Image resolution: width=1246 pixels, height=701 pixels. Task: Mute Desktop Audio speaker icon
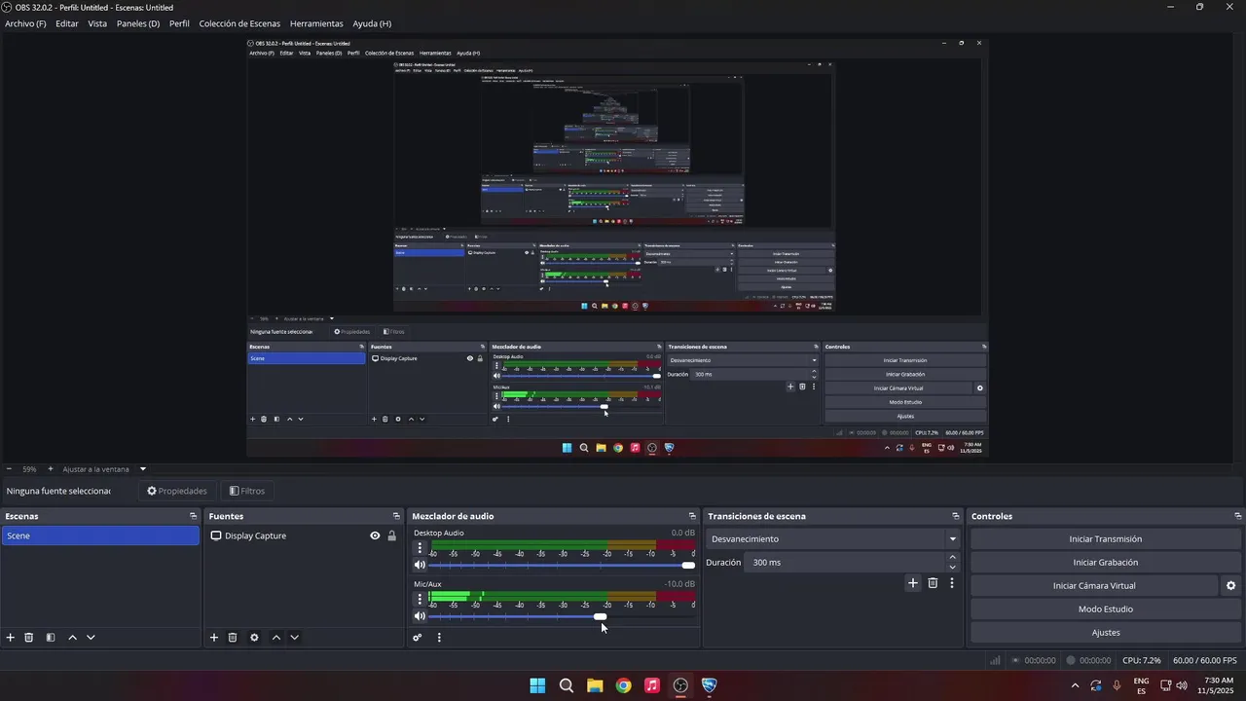pyautogui.click(x=420, y=565)
